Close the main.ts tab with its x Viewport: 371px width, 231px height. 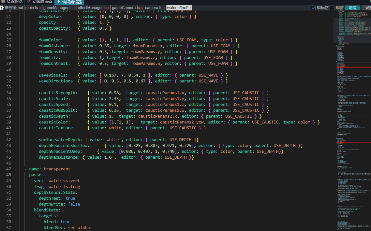coord(40,8)
